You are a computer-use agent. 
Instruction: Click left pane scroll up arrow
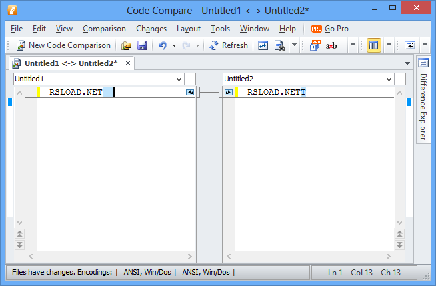(19, 93)
